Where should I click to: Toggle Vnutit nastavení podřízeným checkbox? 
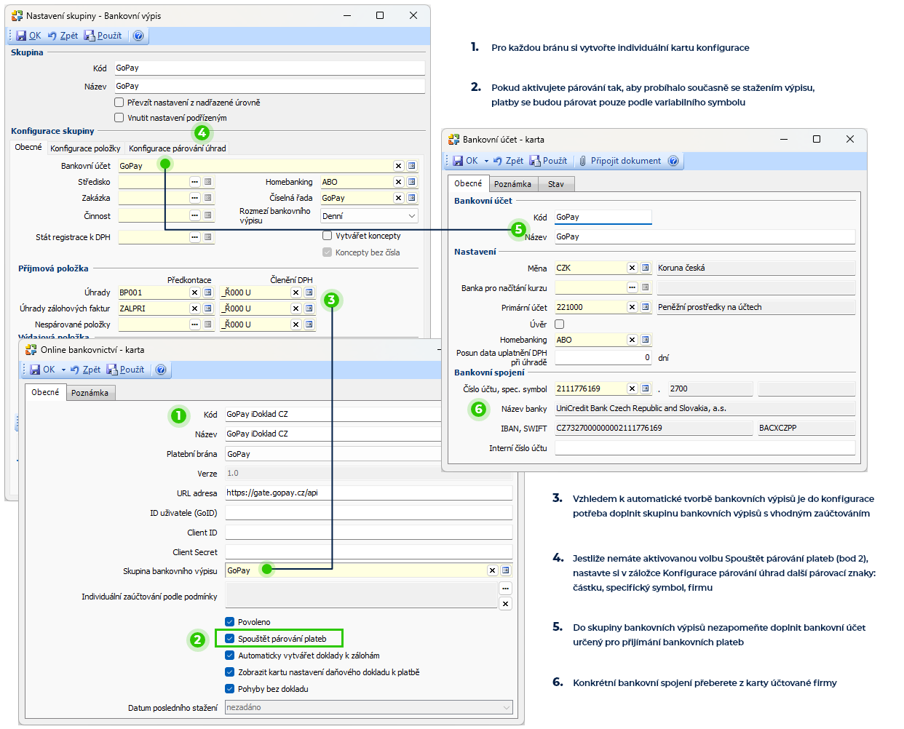click(119, 117)
